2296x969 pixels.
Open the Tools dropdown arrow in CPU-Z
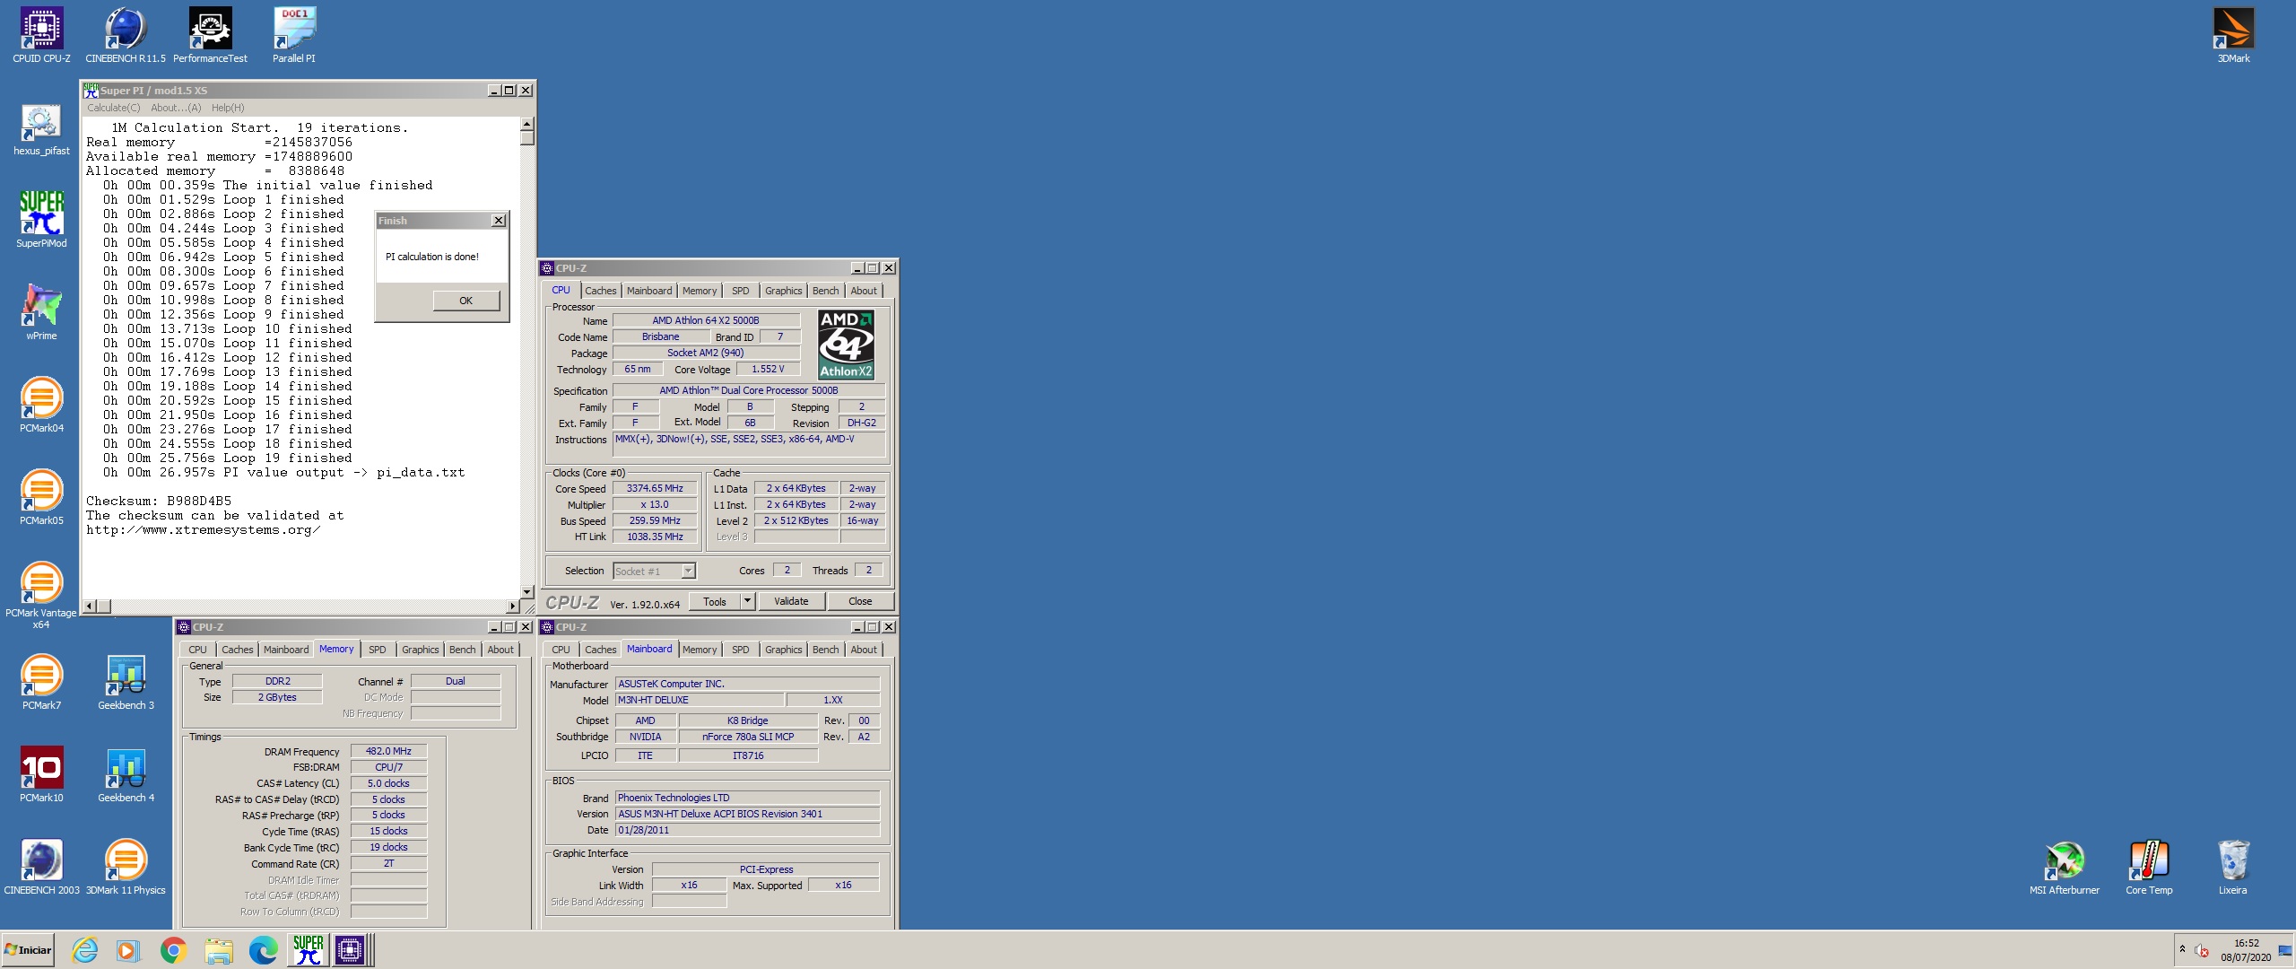pos(747,601)
